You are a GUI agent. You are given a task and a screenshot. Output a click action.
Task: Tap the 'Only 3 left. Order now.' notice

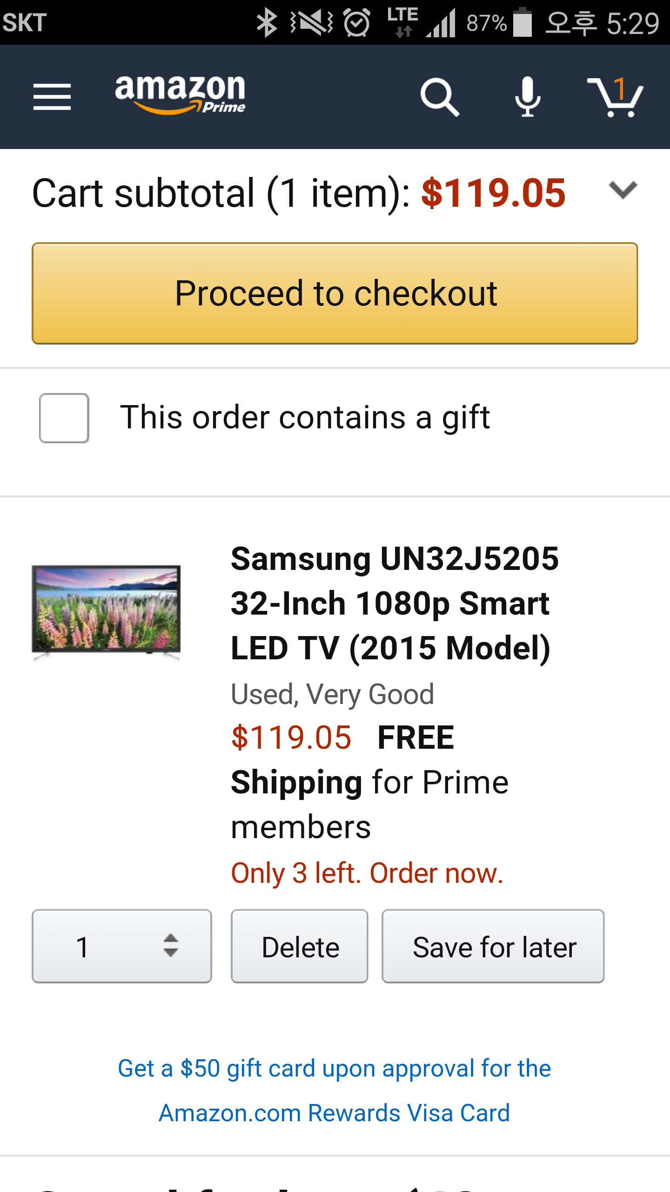pos(367,873)
